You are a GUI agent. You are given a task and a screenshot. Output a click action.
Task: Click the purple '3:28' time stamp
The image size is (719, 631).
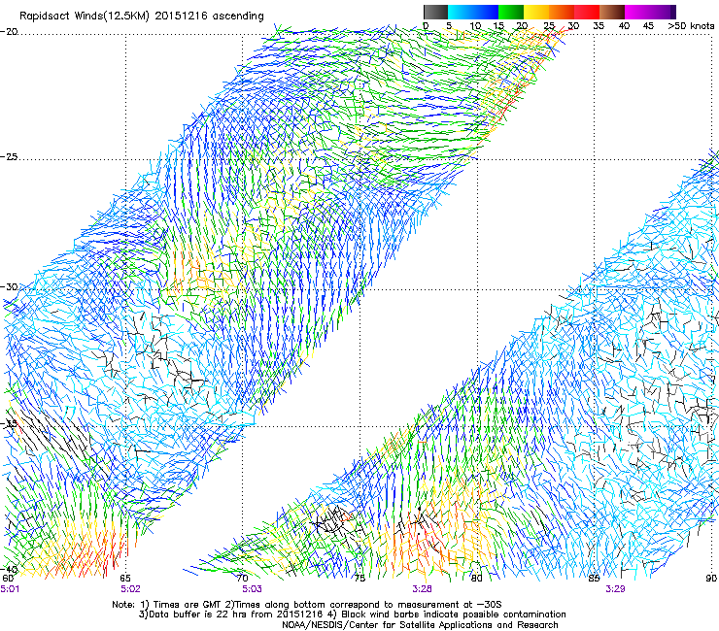pos(422,589)
